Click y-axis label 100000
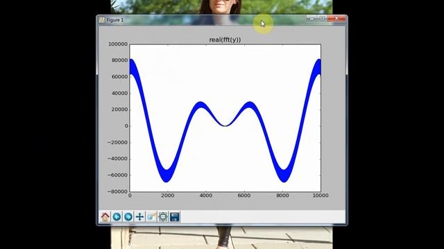Screen dimensions: 444x249 [118, 44]
